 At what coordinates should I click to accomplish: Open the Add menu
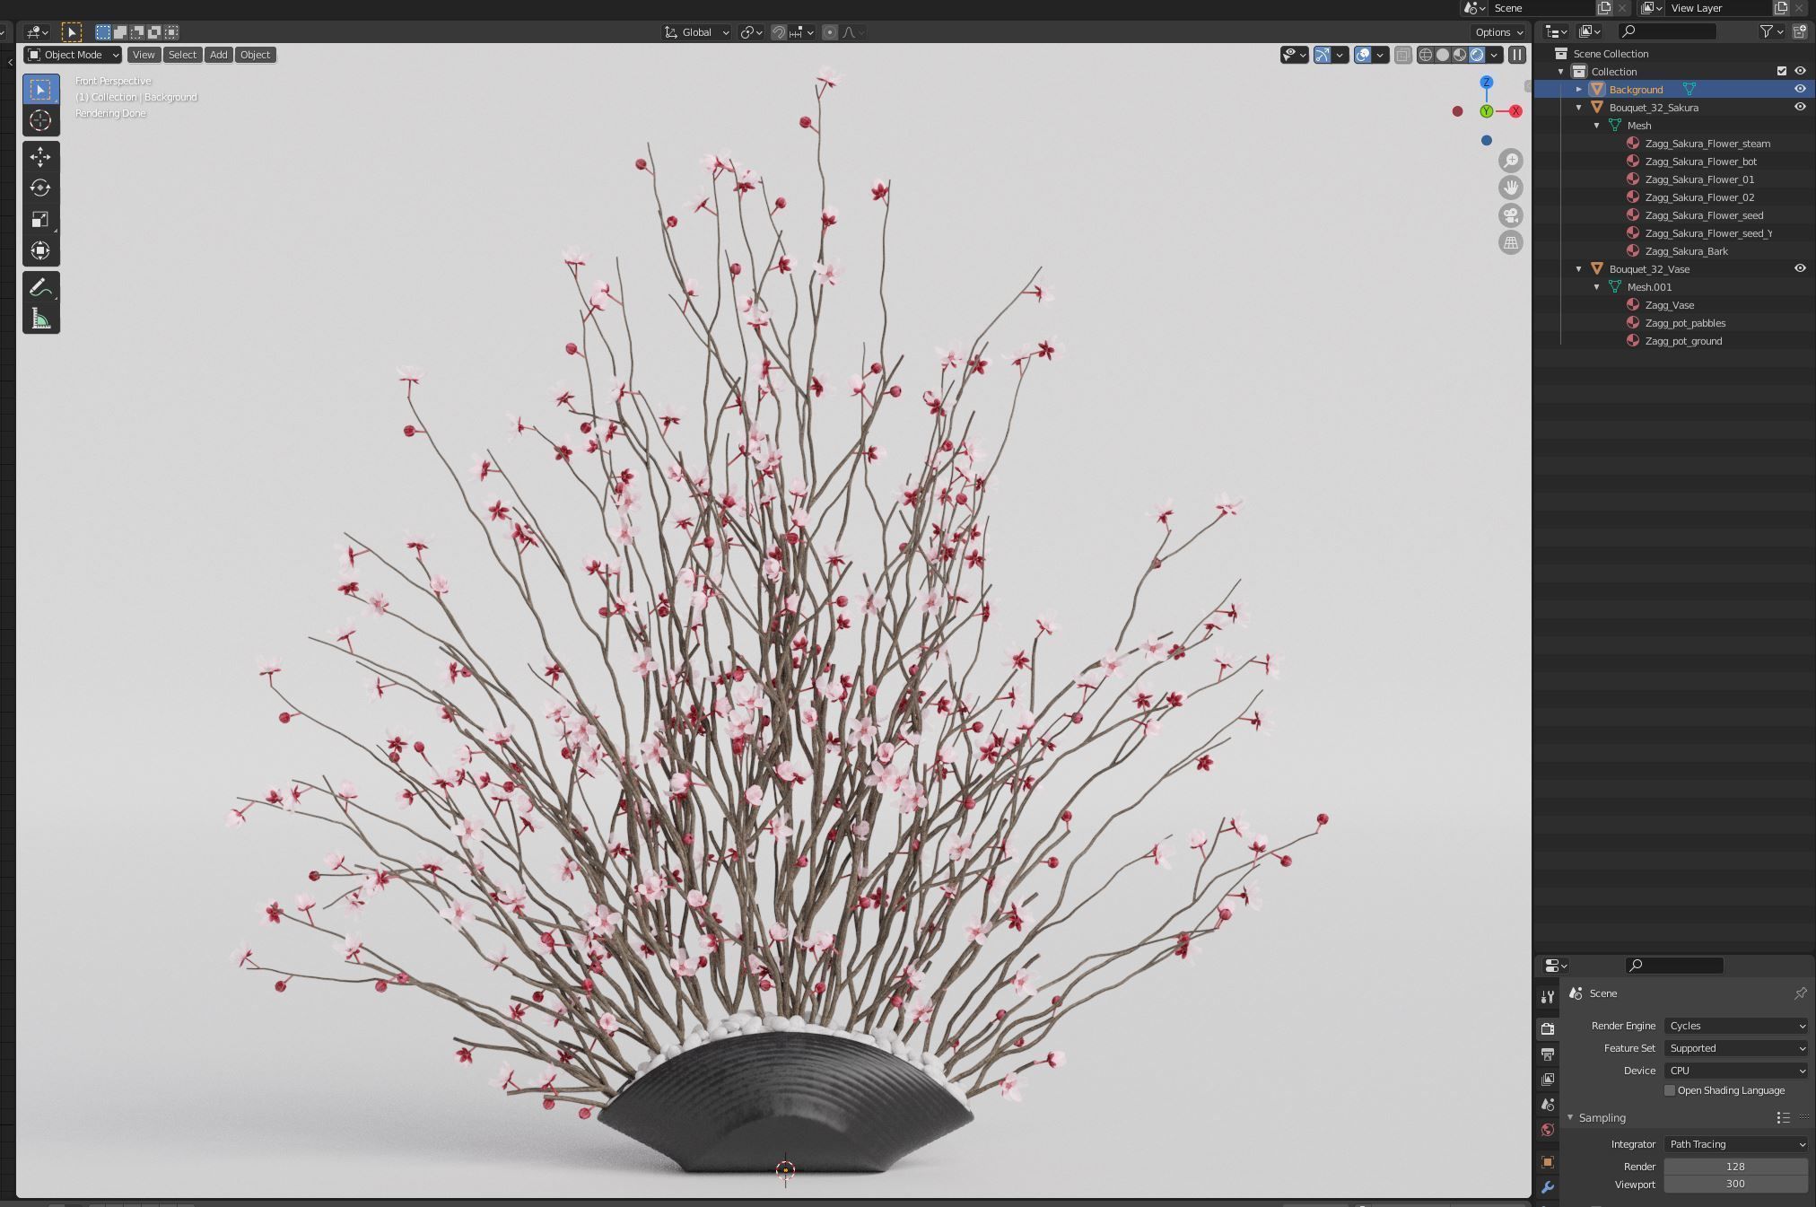click(218, 55)
